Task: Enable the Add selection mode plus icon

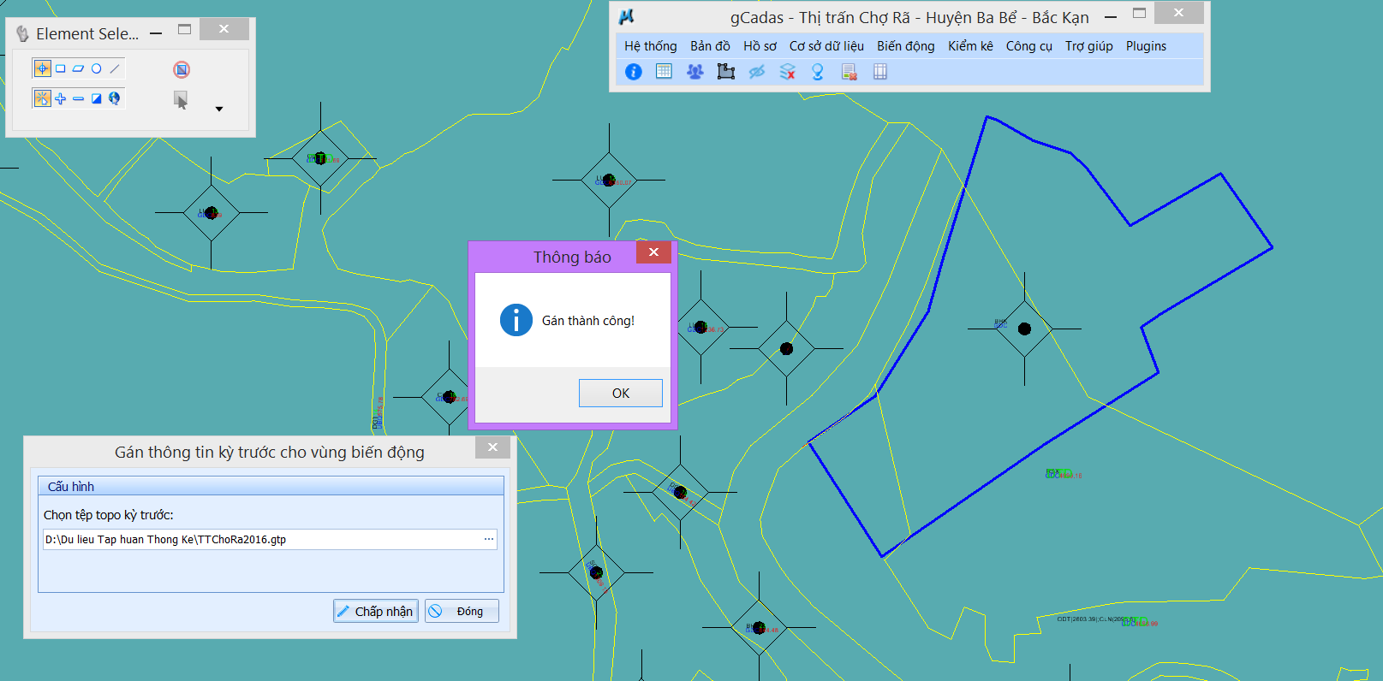Action: [x=61, y=98]
